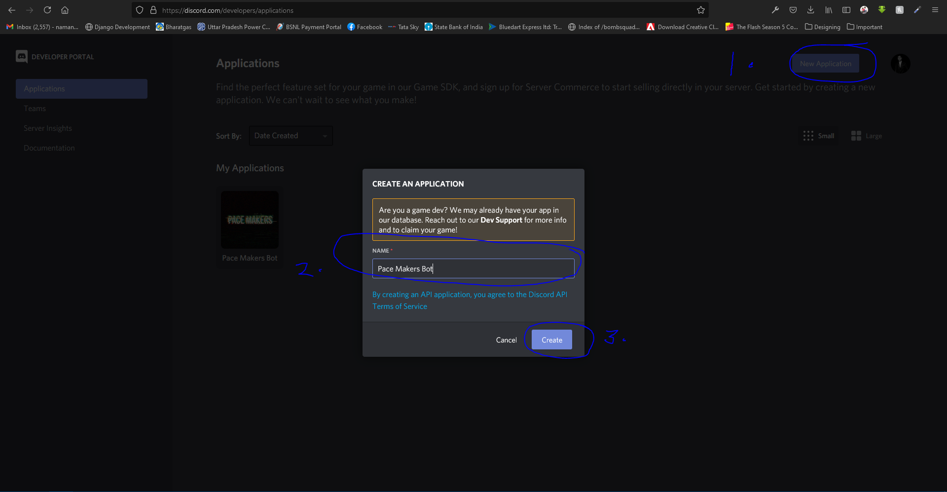Open the Uttar Pradesh Power bookmark
The height and width of the screenshot is (492, 947).
click(234, 27)
